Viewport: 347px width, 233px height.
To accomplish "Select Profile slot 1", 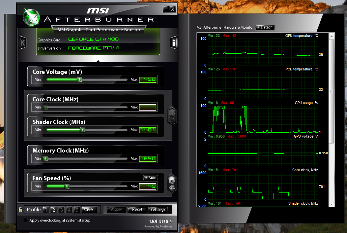I will (46, 210).
